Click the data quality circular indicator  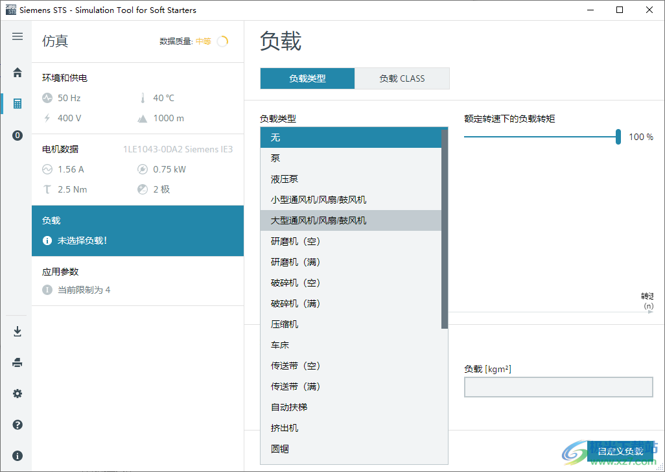tap(222, 41)
